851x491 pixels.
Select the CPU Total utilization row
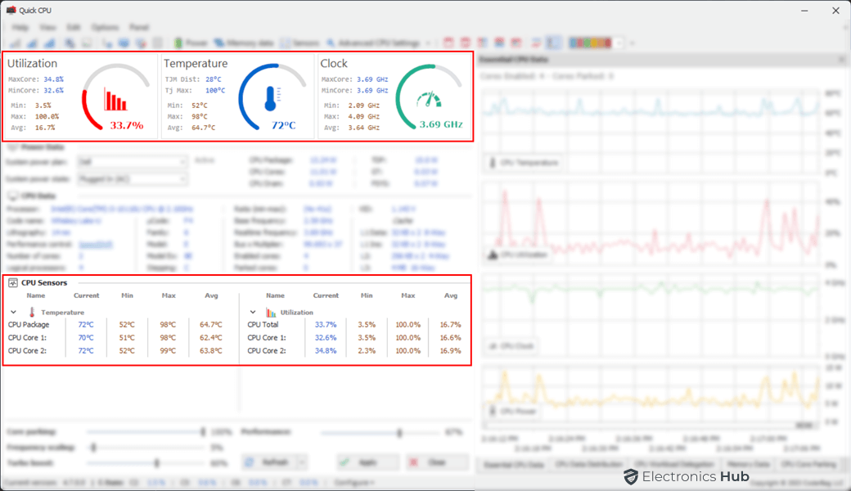357,324
